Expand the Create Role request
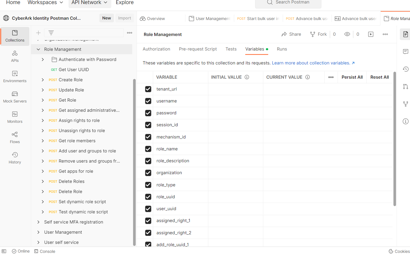 (x=43, y=80)
